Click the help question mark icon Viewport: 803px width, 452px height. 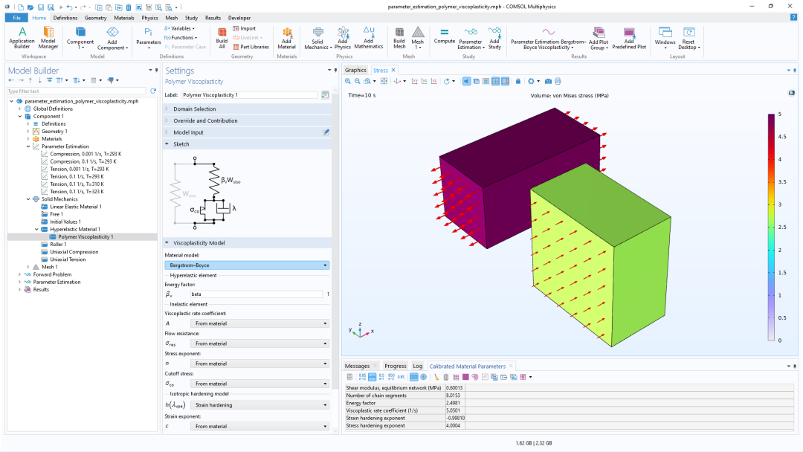(x=793, y=17)
